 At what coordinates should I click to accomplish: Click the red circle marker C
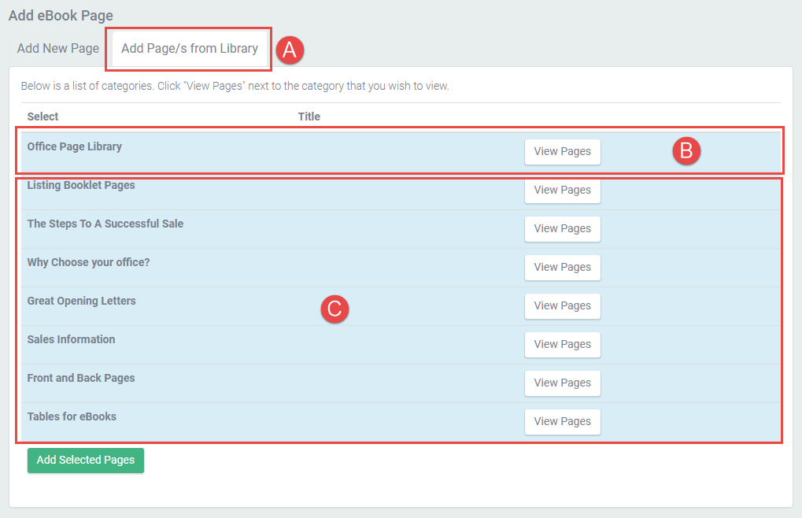click(x=334, y=309)
